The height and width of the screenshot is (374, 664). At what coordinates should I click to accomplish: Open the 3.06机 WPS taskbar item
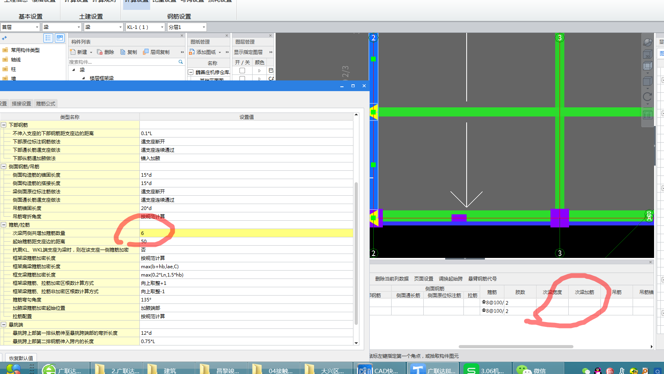point(485,369)
